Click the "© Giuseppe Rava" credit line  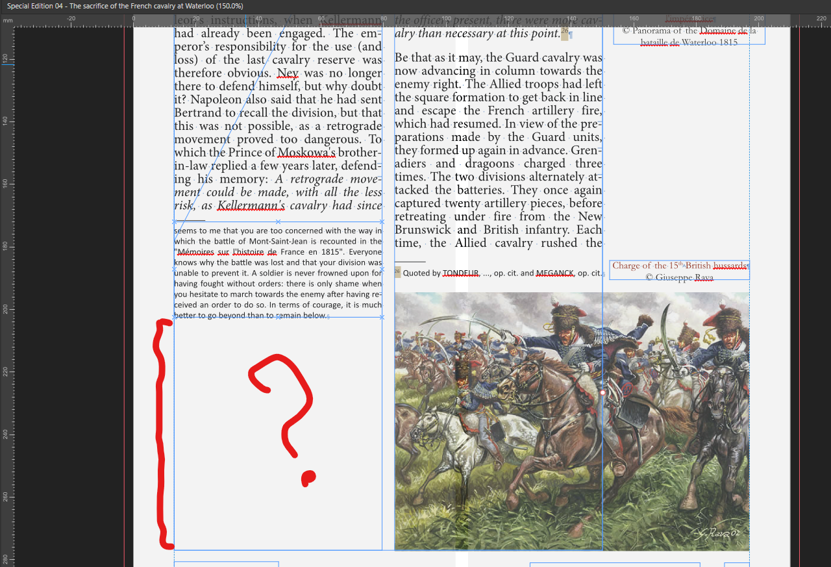tap(680, 277)
